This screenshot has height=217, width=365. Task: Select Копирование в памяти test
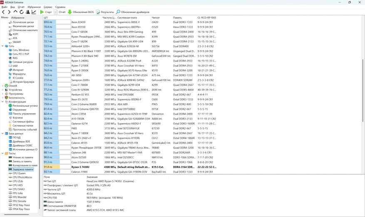point(25,165)
